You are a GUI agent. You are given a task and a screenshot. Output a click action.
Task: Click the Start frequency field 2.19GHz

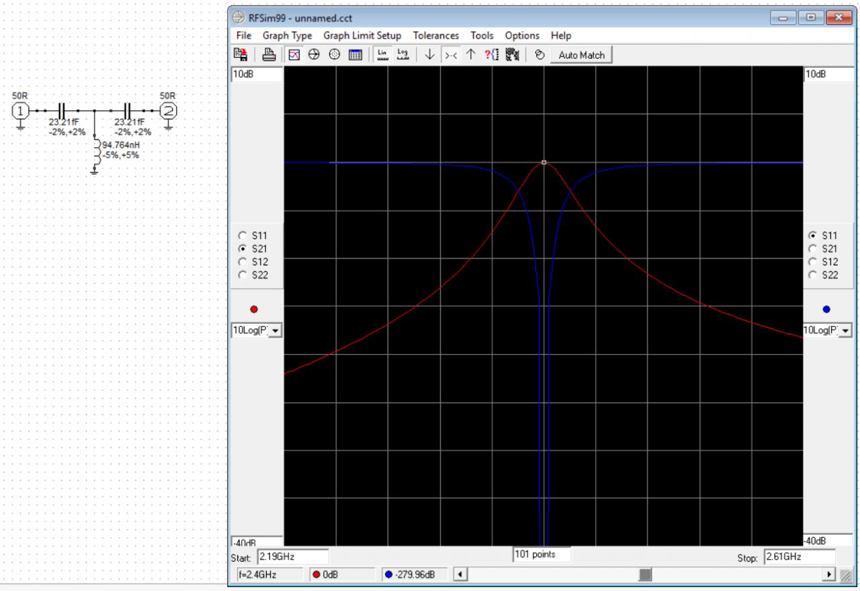coord(292,557)
